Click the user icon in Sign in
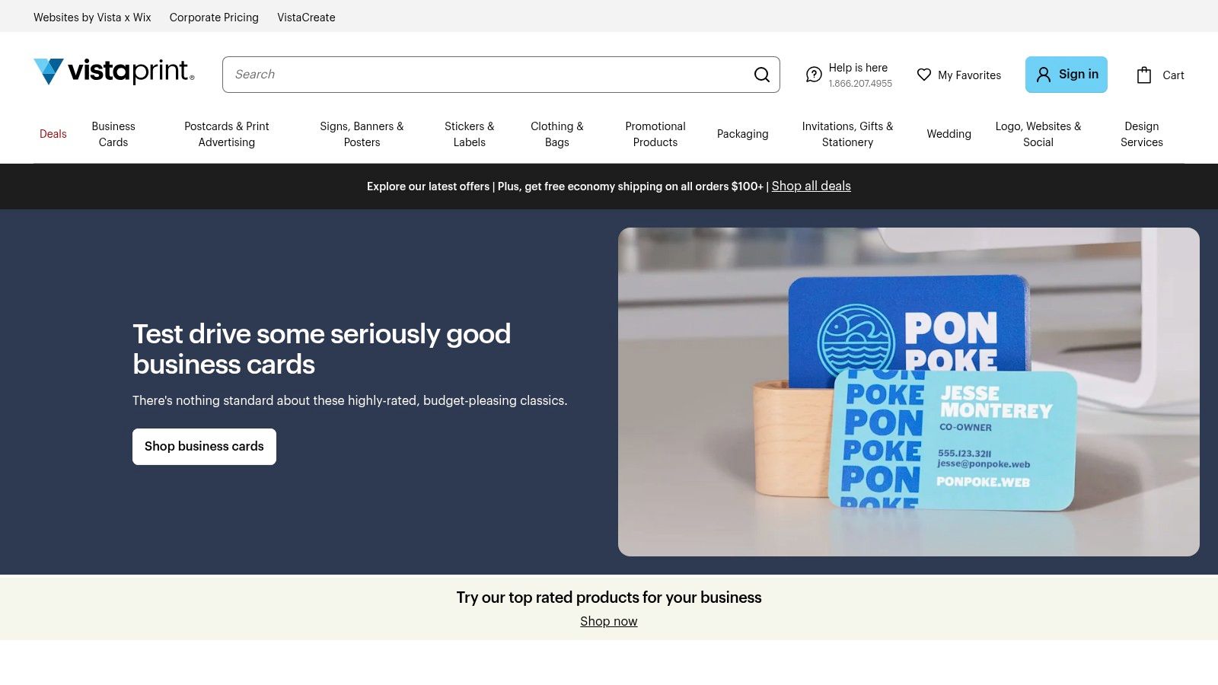Screen dimensions: 1218x685 click(1044, 75)
